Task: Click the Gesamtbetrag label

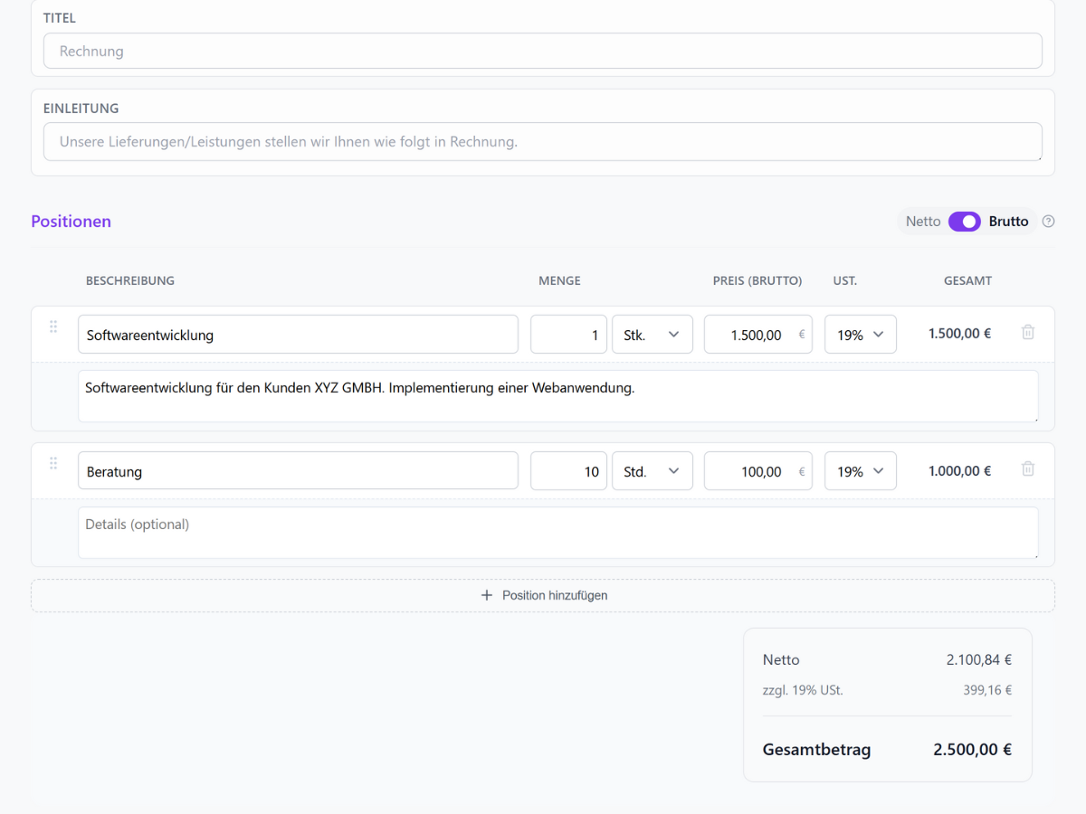Action: tap(816, 750)
